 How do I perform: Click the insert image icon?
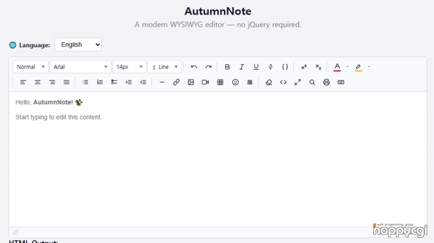point(191,82)
